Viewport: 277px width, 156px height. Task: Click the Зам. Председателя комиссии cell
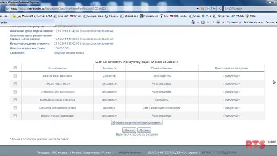pyautogui.click(x=161, y=108)
